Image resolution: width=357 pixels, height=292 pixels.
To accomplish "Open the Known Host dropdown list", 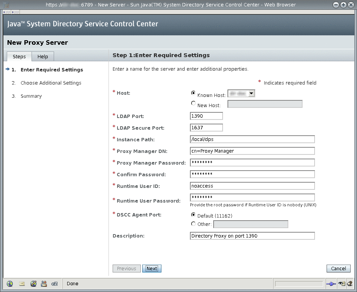I will click(x=241, y=94).
